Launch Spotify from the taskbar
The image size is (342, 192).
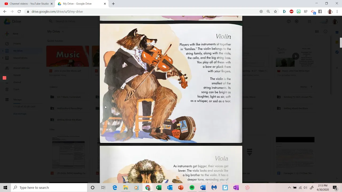pos(192,187)
